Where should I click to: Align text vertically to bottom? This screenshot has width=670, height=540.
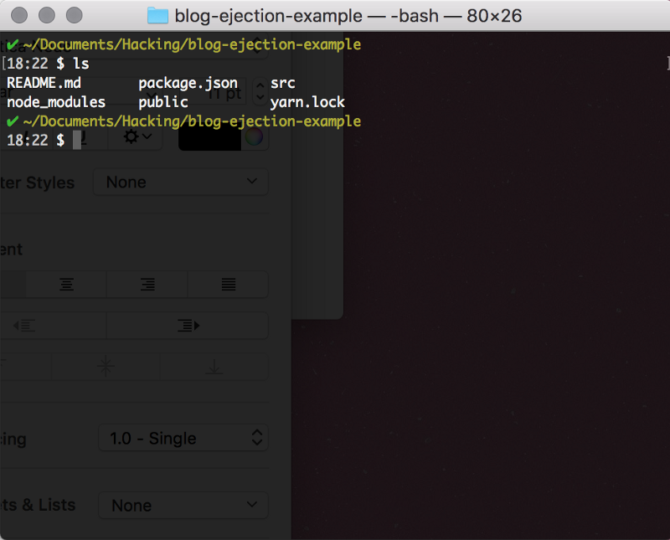coord(214,366)
